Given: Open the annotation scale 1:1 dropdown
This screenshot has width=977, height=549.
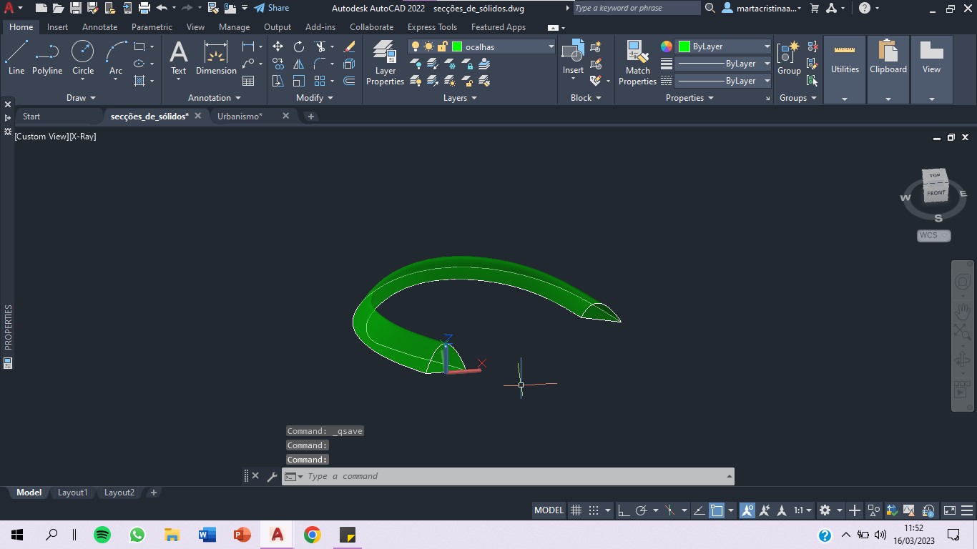Looking at the screenshot, I should click(x=802, y=510).
